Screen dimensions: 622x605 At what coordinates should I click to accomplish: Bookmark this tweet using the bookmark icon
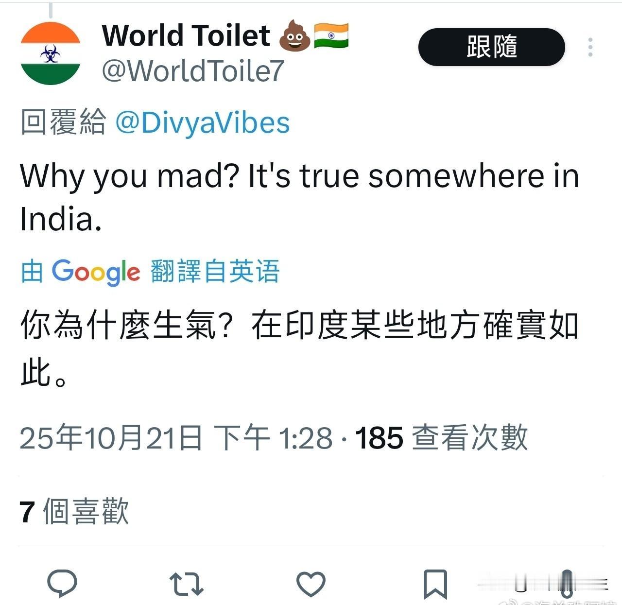pos(435,584)
